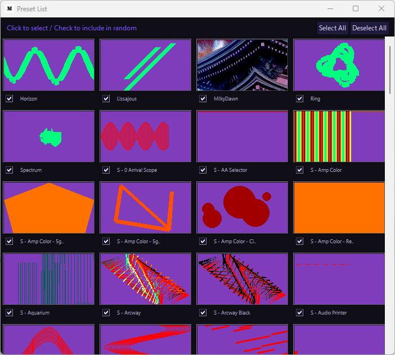Image resolution: width=395 pixels, height=355 pixels.
Task: Select the S - Arcway Black thumbnail
Action: [x=243, y=279]
